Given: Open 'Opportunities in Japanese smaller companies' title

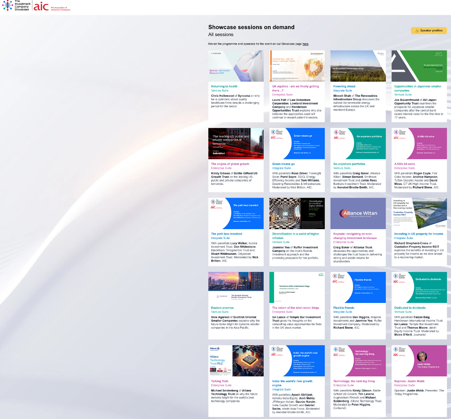Looking at the screenshot, I should tap(418, 89).
